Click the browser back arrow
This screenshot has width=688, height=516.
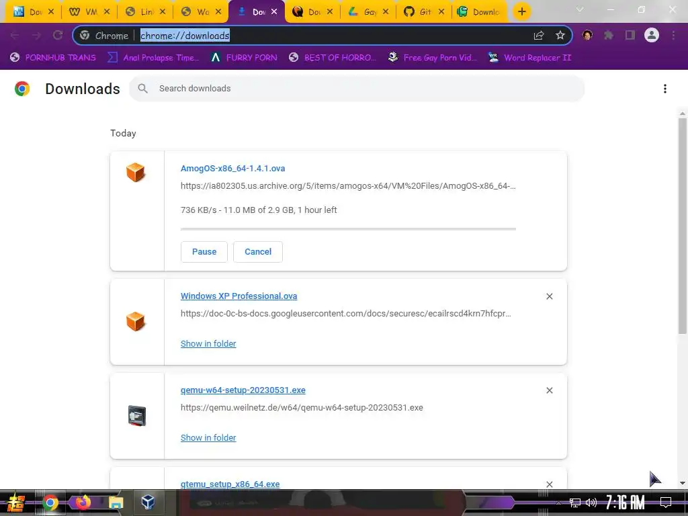coord(15,36)
